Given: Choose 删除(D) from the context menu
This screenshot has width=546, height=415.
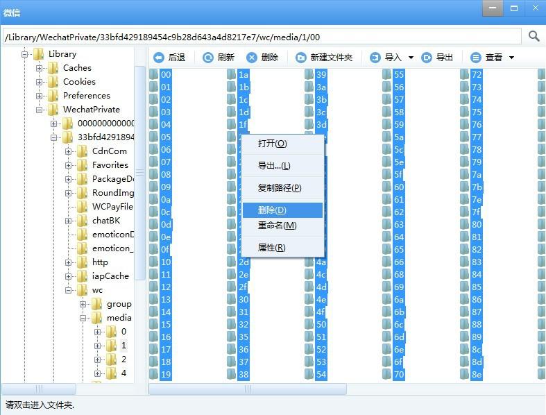Looking at the screenshot, I should pyautogui.click(x=272, y=210).
